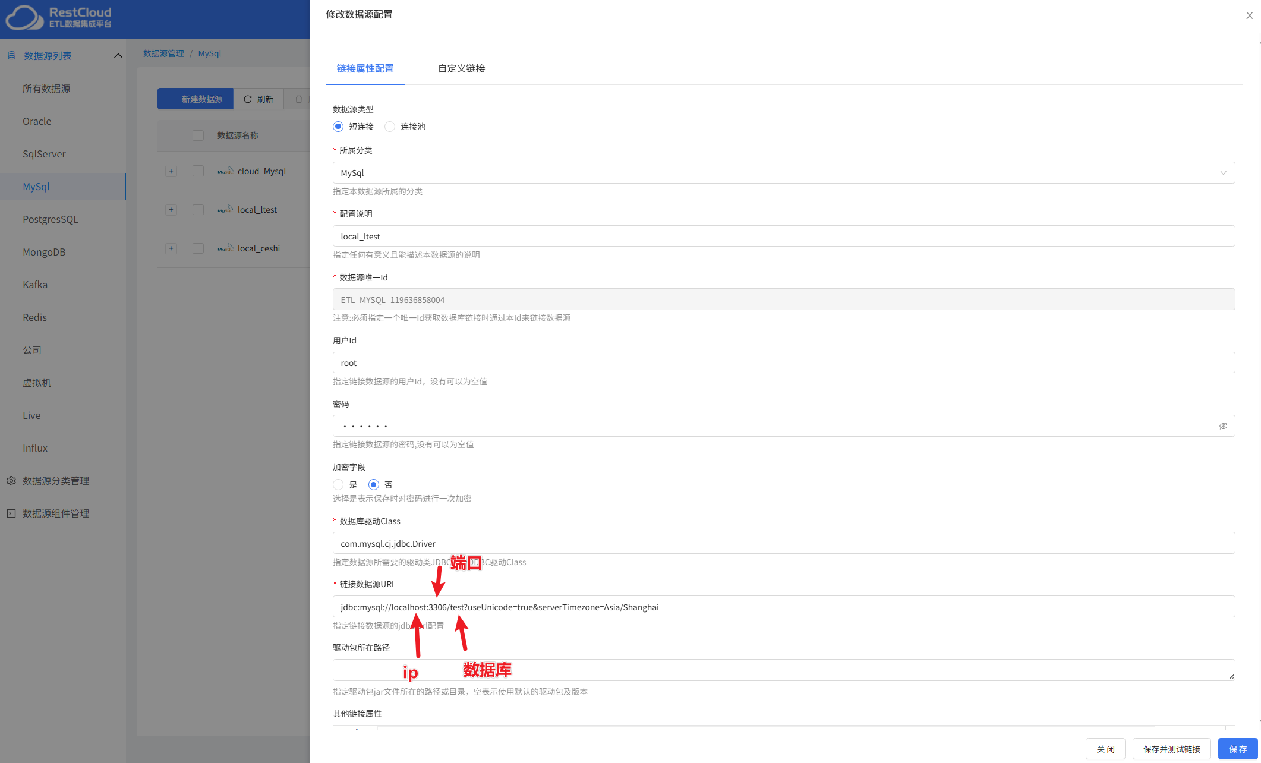The width and height of the screenshot is (1261, 763).
Task: Click the MySql breadcrumb link
Action: tap(209, 53)
